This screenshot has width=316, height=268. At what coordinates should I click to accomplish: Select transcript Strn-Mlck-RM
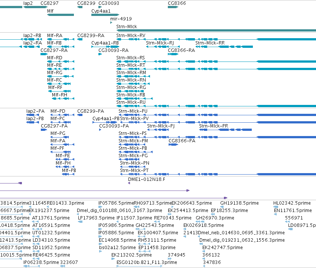pos(131,72)
